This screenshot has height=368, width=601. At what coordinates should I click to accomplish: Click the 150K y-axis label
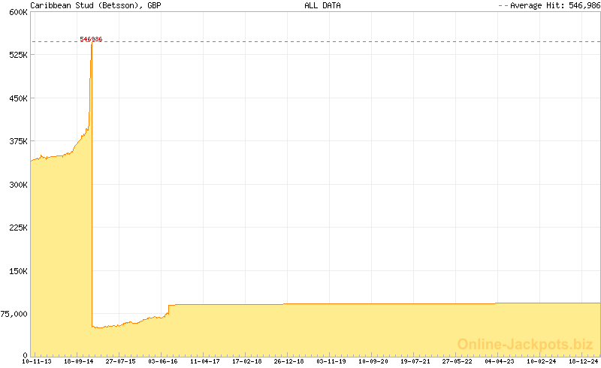(18, 271)
